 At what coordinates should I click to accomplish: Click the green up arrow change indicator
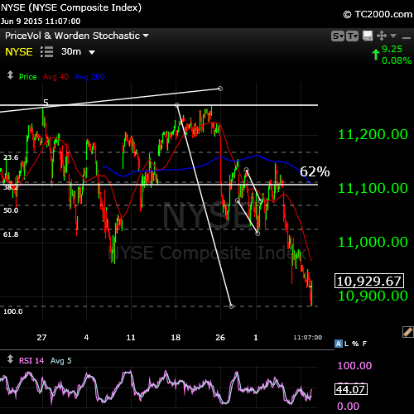point(376,55)
